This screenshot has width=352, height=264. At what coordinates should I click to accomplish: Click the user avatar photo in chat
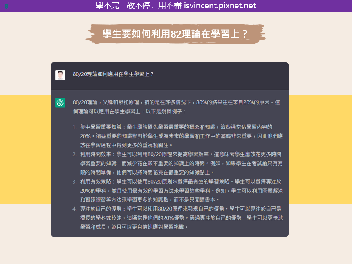click(60, 75)
